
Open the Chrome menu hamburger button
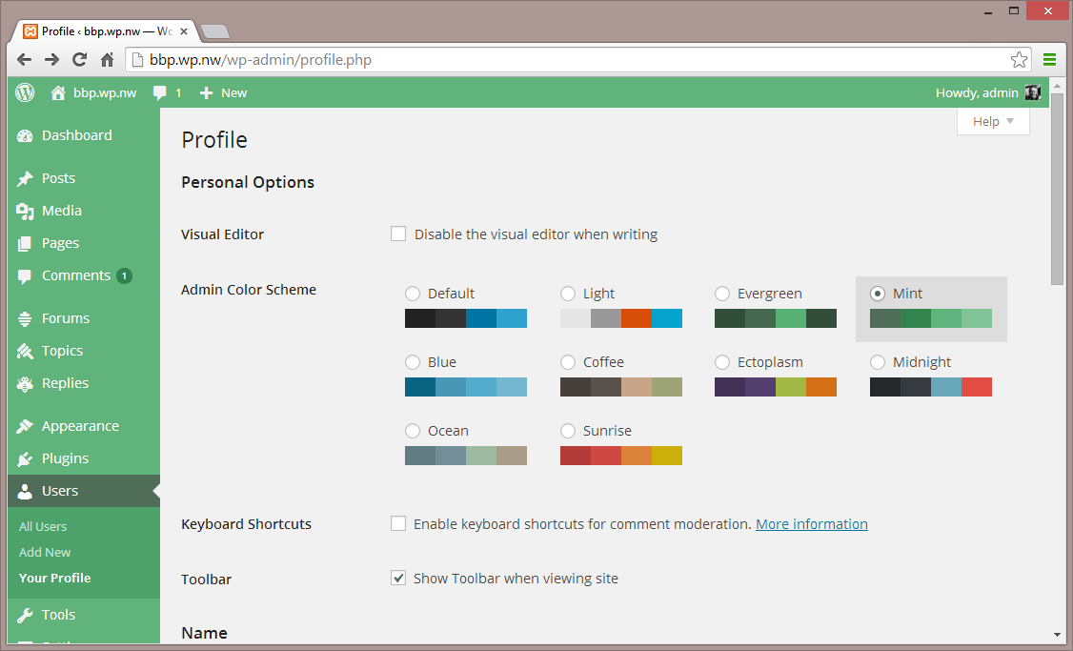pos(1049,60)
